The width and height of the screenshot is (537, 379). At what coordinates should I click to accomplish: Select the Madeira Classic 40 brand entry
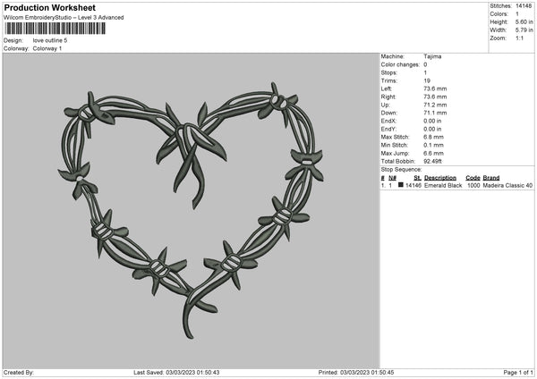pyautogui.click(x=507, y=185)
